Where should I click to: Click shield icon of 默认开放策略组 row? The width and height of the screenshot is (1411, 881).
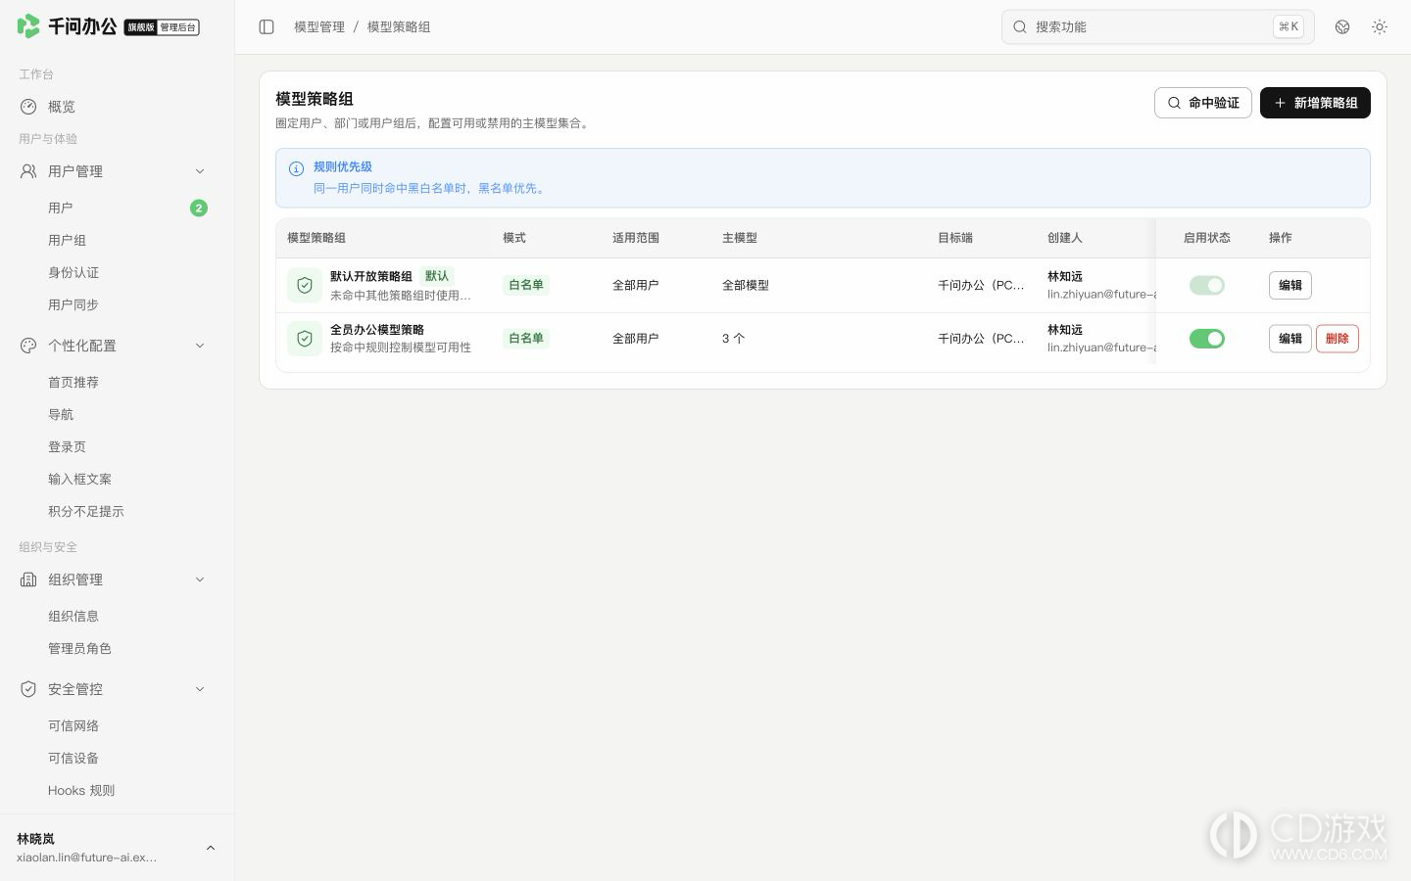305,285
